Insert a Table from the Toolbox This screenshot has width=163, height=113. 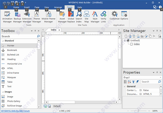coord(19,82)
